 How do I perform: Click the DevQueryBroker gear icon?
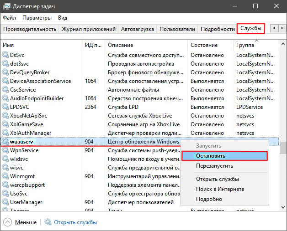pos(5,72)
